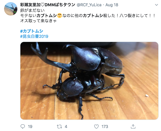This screenshot has width=161, height=131.
Task: Click the text 八つ裂きにして！！
Action: 137,16
